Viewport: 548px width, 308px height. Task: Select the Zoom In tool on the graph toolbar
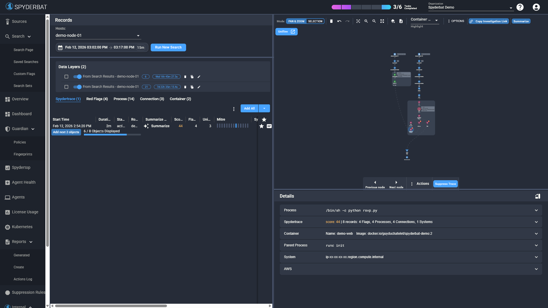pyautogui.click(x=366, y=21)
